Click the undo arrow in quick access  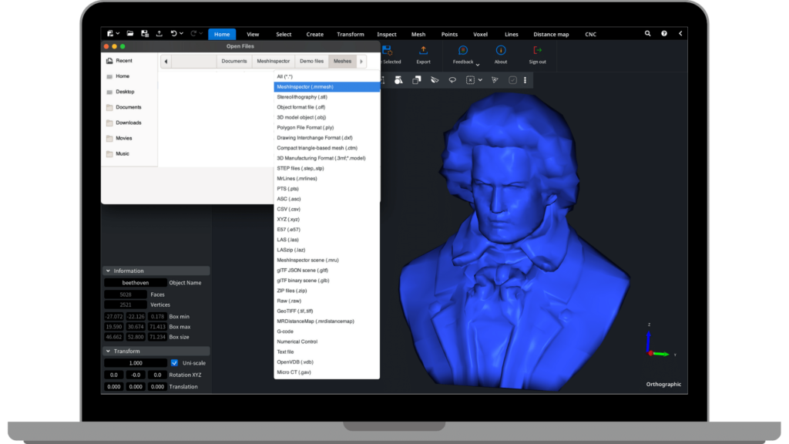tap(174, 34)
